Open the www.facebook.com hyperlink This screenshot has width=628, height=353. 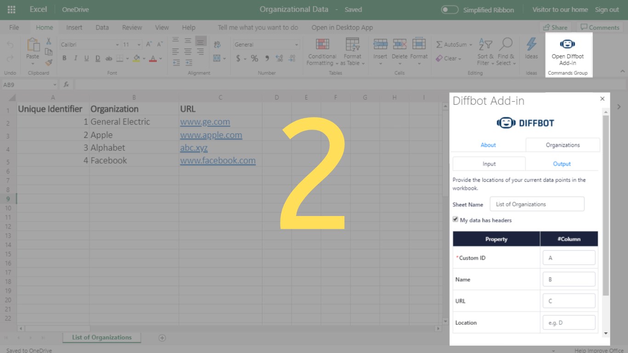[x=218, y=160]
